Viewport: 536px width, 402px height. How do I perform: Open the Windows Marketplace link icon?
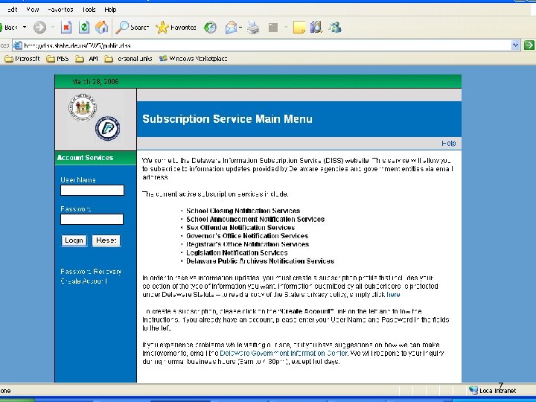click(x=163, y=59)
